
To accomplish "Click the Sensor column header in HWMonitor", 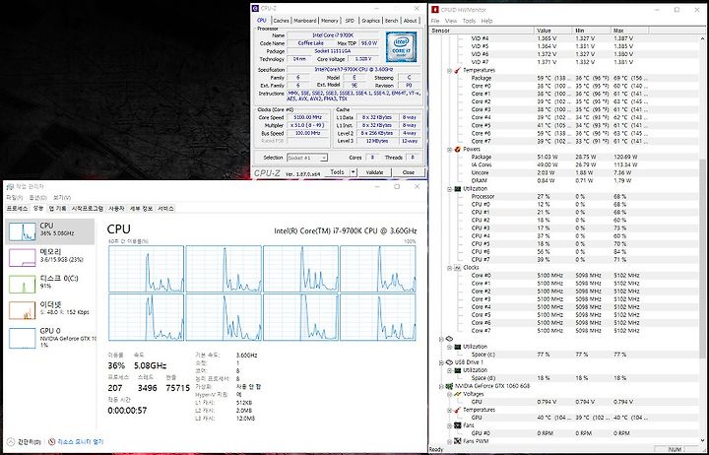I will tap(482, 31).
